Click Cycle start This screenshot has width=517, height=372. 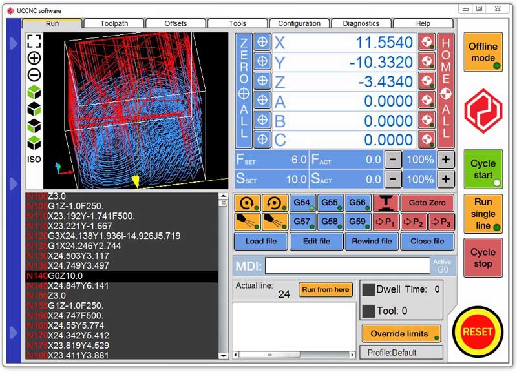(x=483, y=169)
